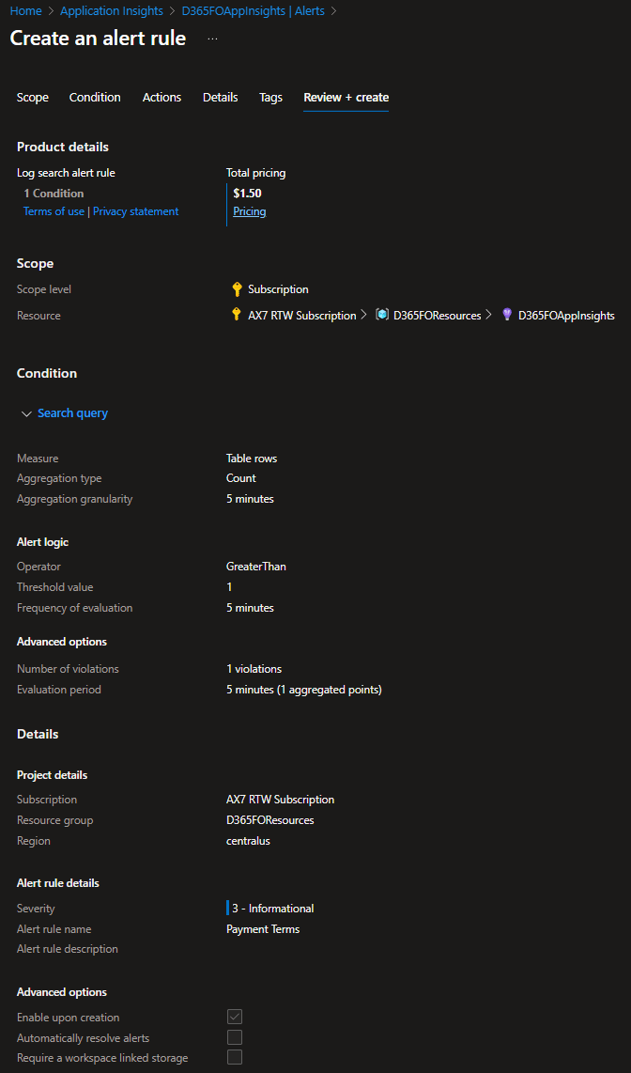
Task: Open the ellipsis menu next to page title
Action: click(212, 39)
